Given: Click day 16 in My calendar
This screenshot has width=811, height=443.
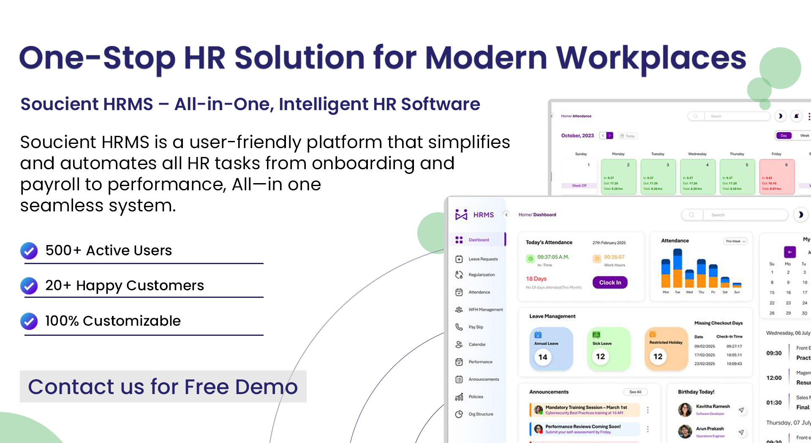Looking at the screenshot, I should (788, 292).
